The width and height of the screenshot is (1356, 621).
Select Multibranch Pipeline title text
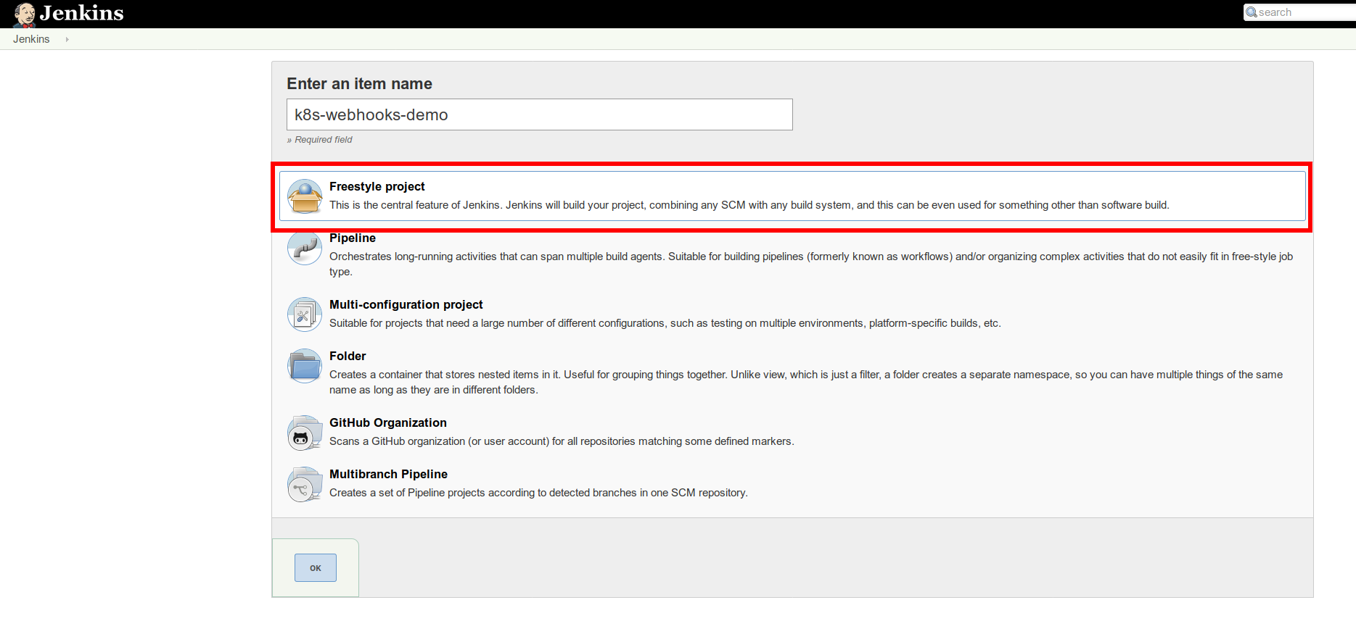click(388, 474)
